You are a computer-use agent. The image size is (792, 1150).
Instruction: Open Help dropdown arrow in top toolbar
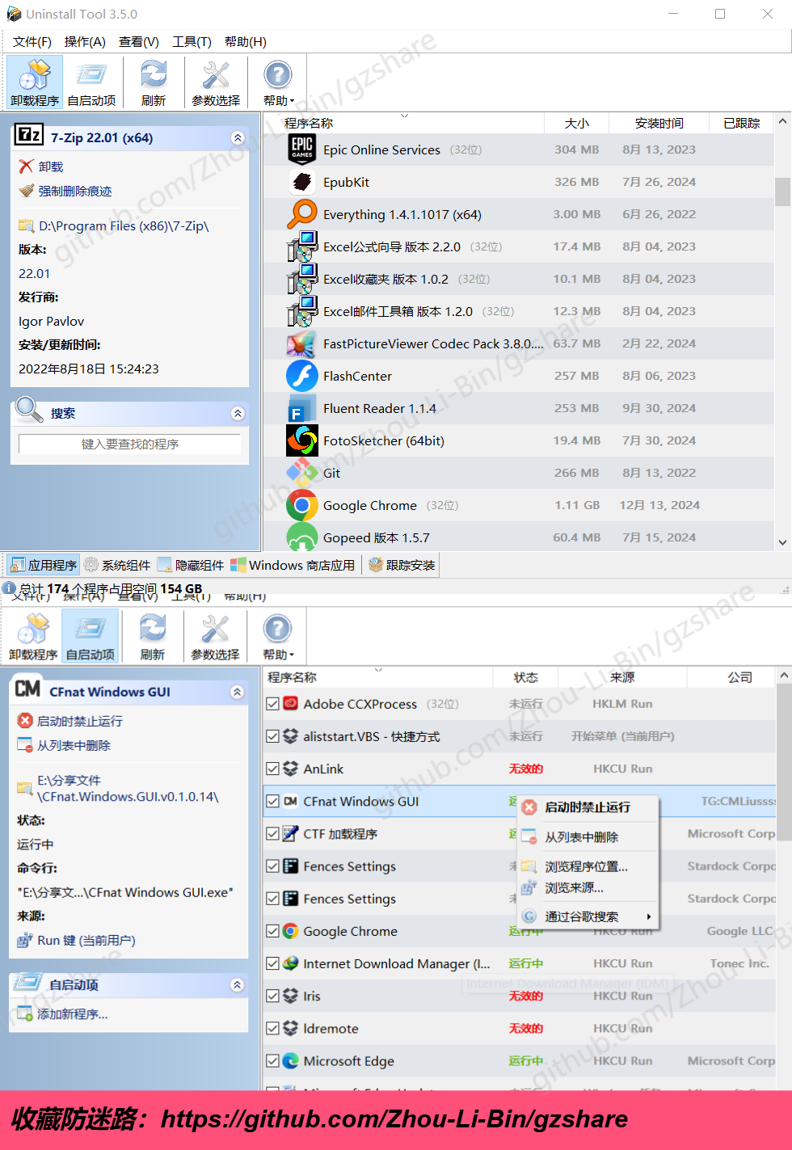[292, 102]
